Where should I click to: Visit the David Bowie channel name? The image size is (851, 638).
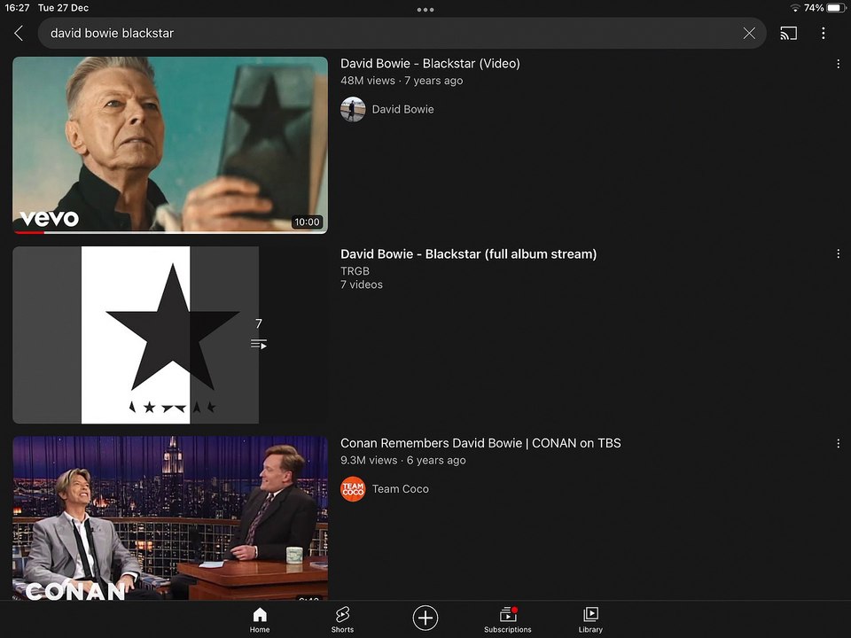[x=402, y=109]
